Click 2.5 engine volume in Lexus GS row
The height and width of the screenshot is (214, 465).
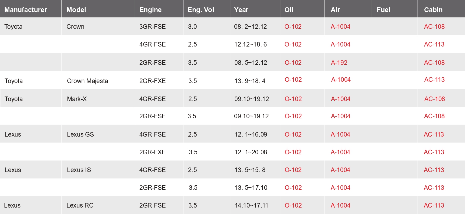tap(193, 134)
